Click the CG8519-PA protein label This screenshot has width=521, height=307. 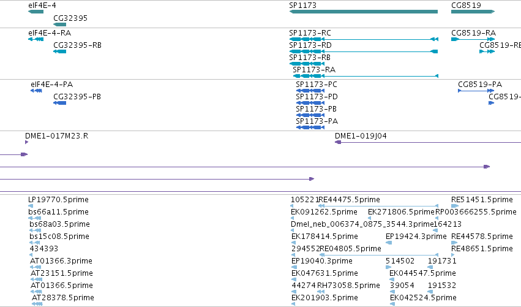[480, 85]
